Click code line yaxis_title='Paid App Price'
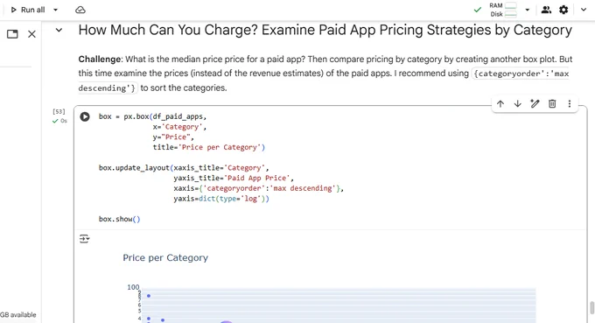This screenshot has height=323, width=595. point(234,178)
